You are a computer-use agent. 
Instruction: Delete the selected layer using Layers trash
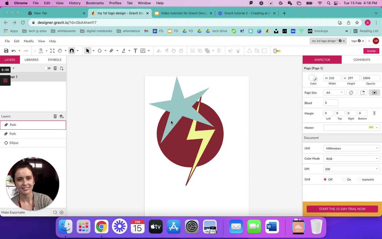click(55, 116)
